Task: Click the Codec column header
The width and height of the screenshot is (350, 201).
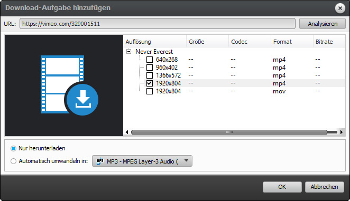Action: [250, 42]
